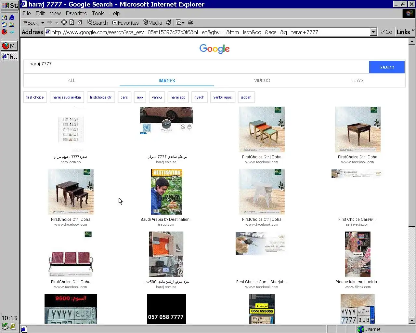Click the Internet Explorer quick launch icon
416x333 pixels.
12,18
